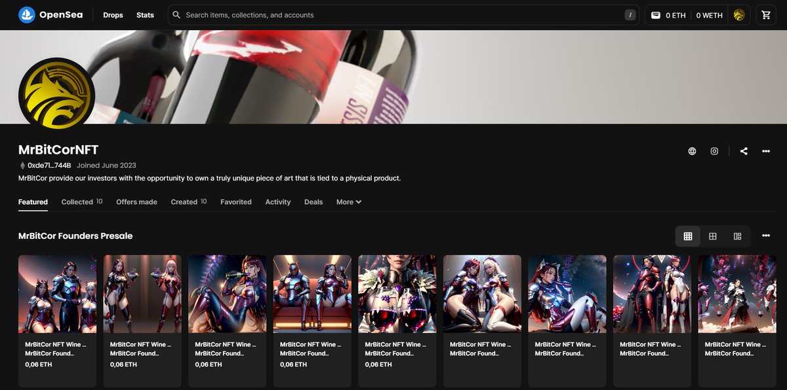The image size is (787, 390).
Task: Open the eighth NFT card with caped couple
Action: tap(652, 321)
